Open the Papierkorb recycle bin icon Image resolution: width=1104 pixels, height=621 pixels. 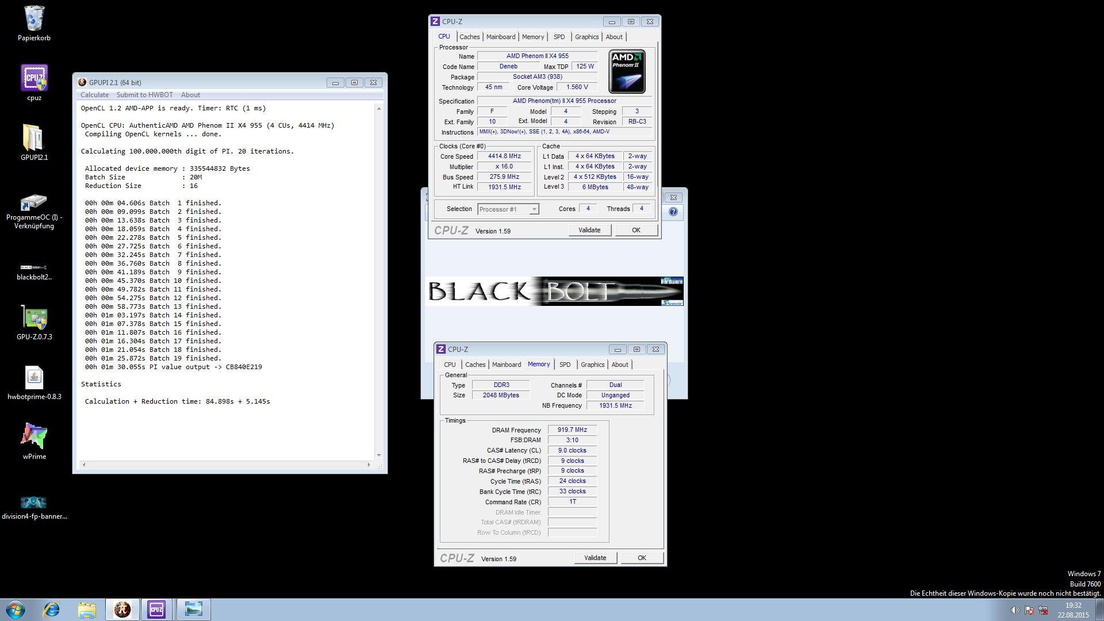(34, 23)
